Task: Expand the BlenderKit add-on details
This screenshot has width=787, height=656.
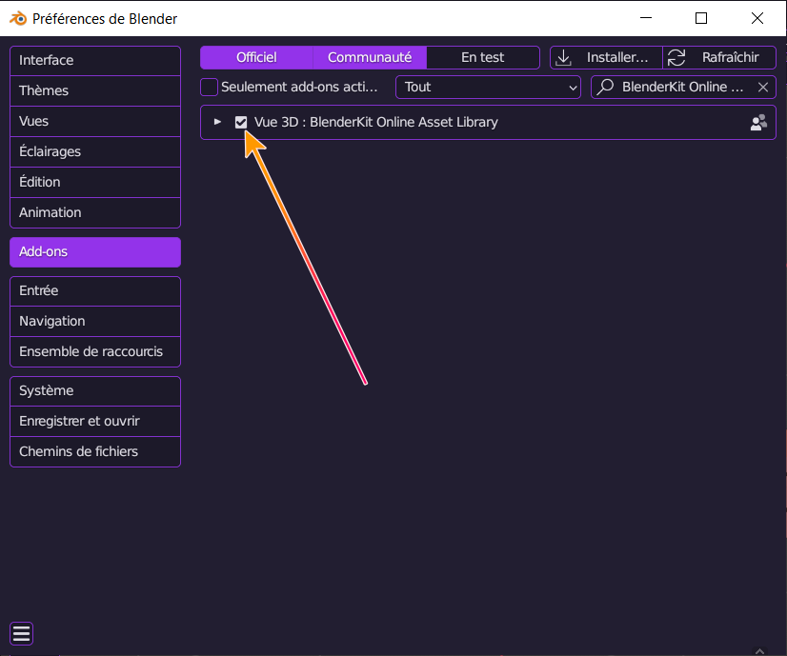Action: pyautogui.click(x=217, y=122)
